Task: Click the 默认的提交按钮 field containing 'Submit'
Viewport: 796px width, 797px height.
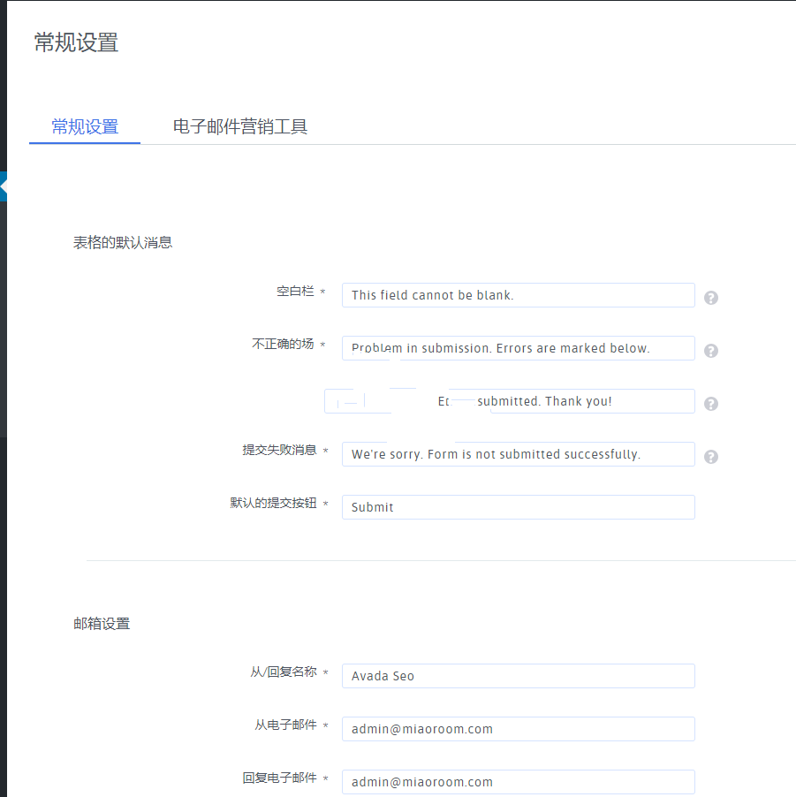Action: [518, 507]
